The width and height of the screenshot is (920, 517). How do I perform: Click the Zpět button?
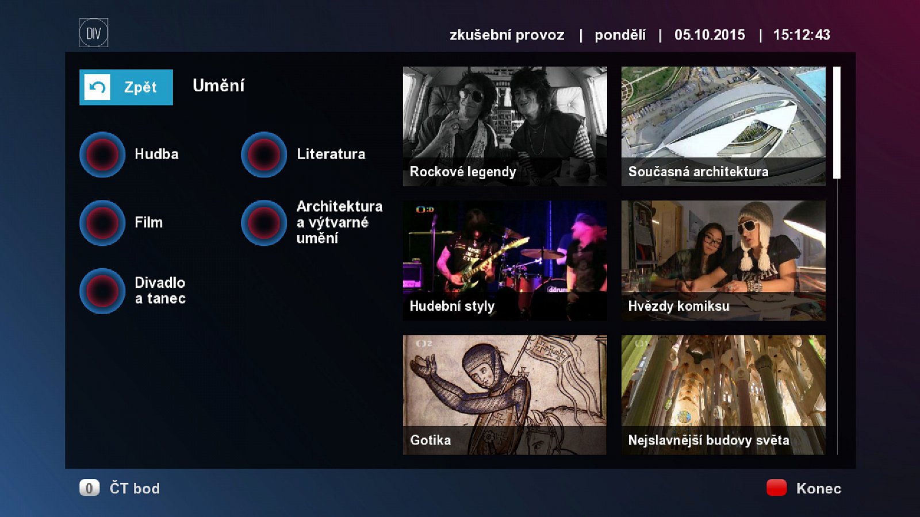tap(126, 87)
